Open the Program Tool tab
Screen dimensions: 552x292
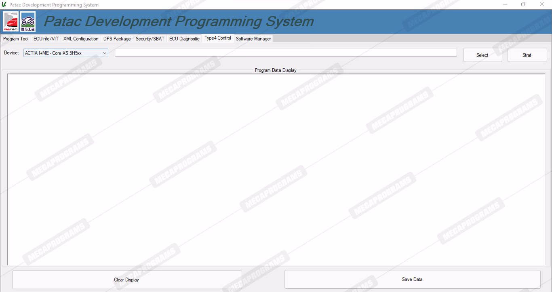[x=16, y=39]
